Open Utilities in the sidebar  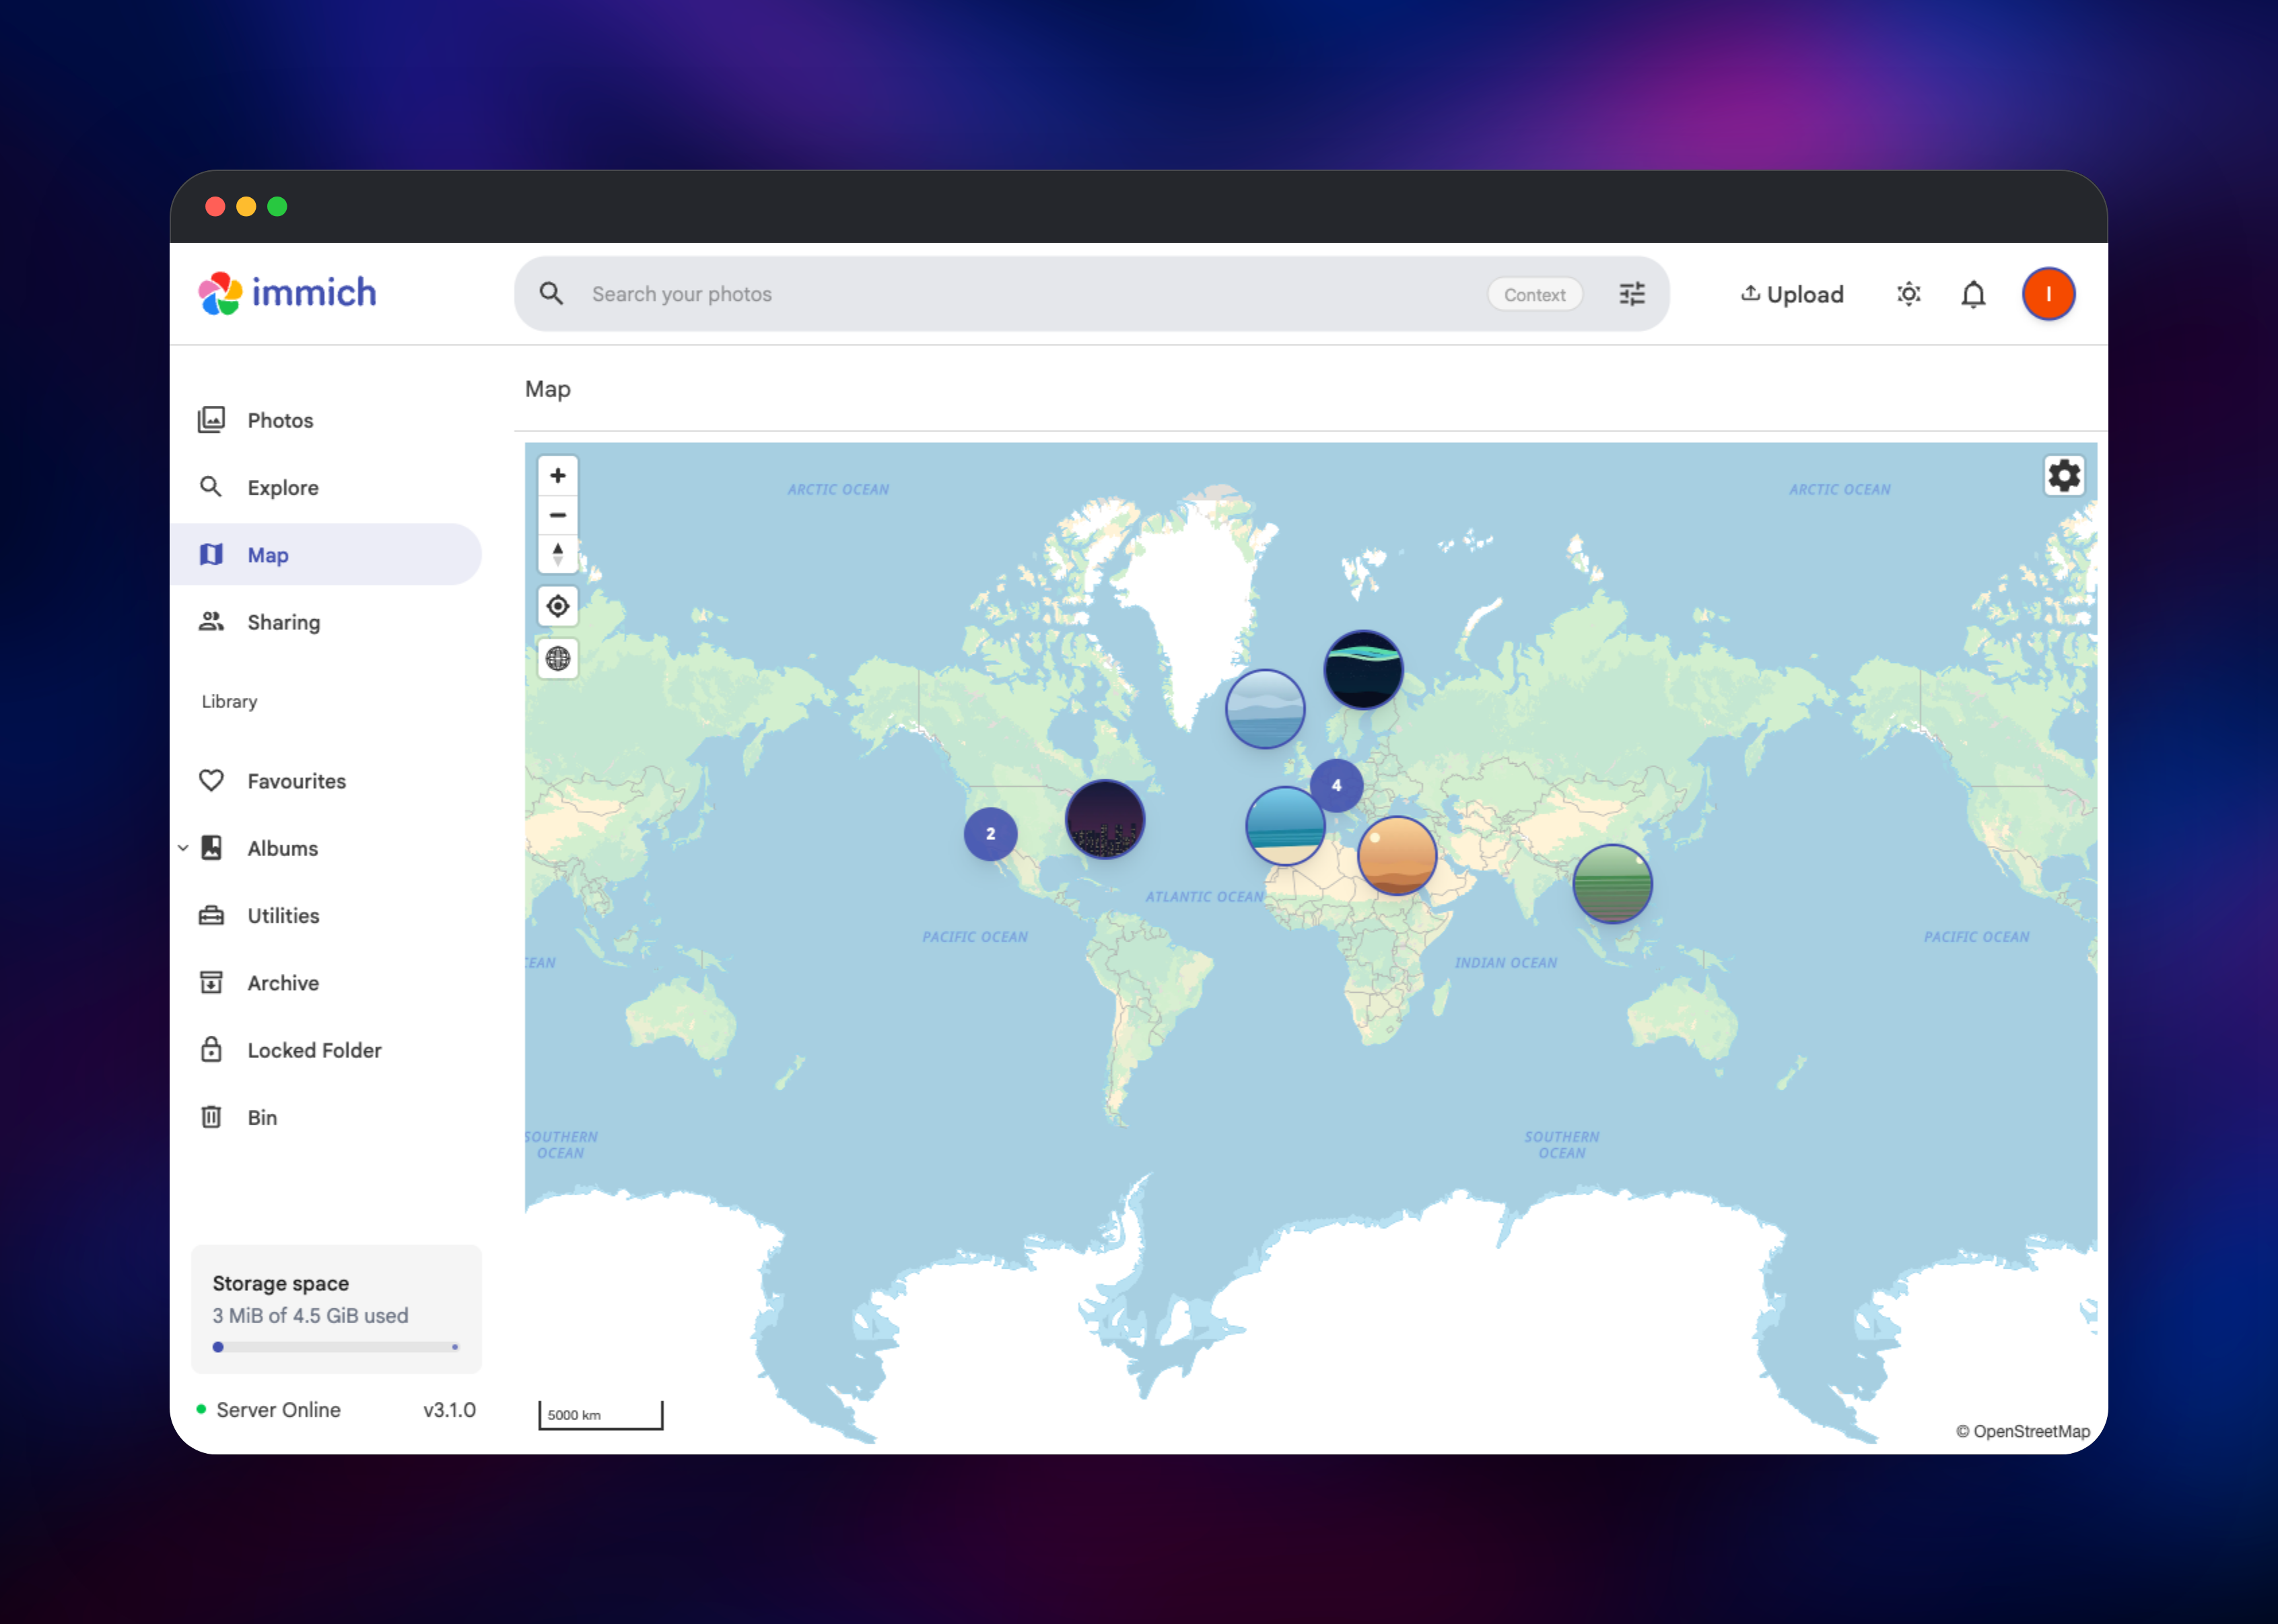point(326,915)
